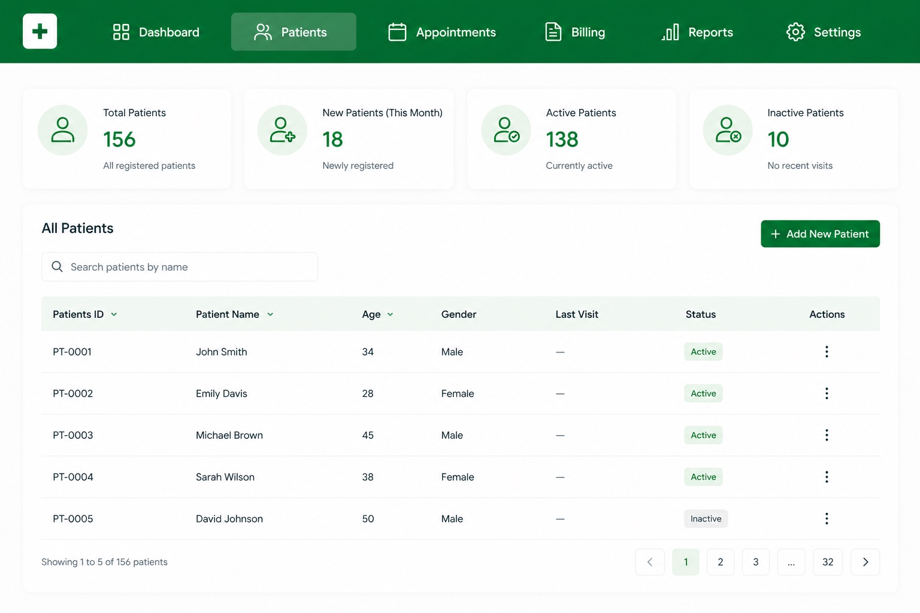The width and height of the screenshot is (920, 613).
Task: Click patient name David Johnson
Action: [x=229, y=519]
